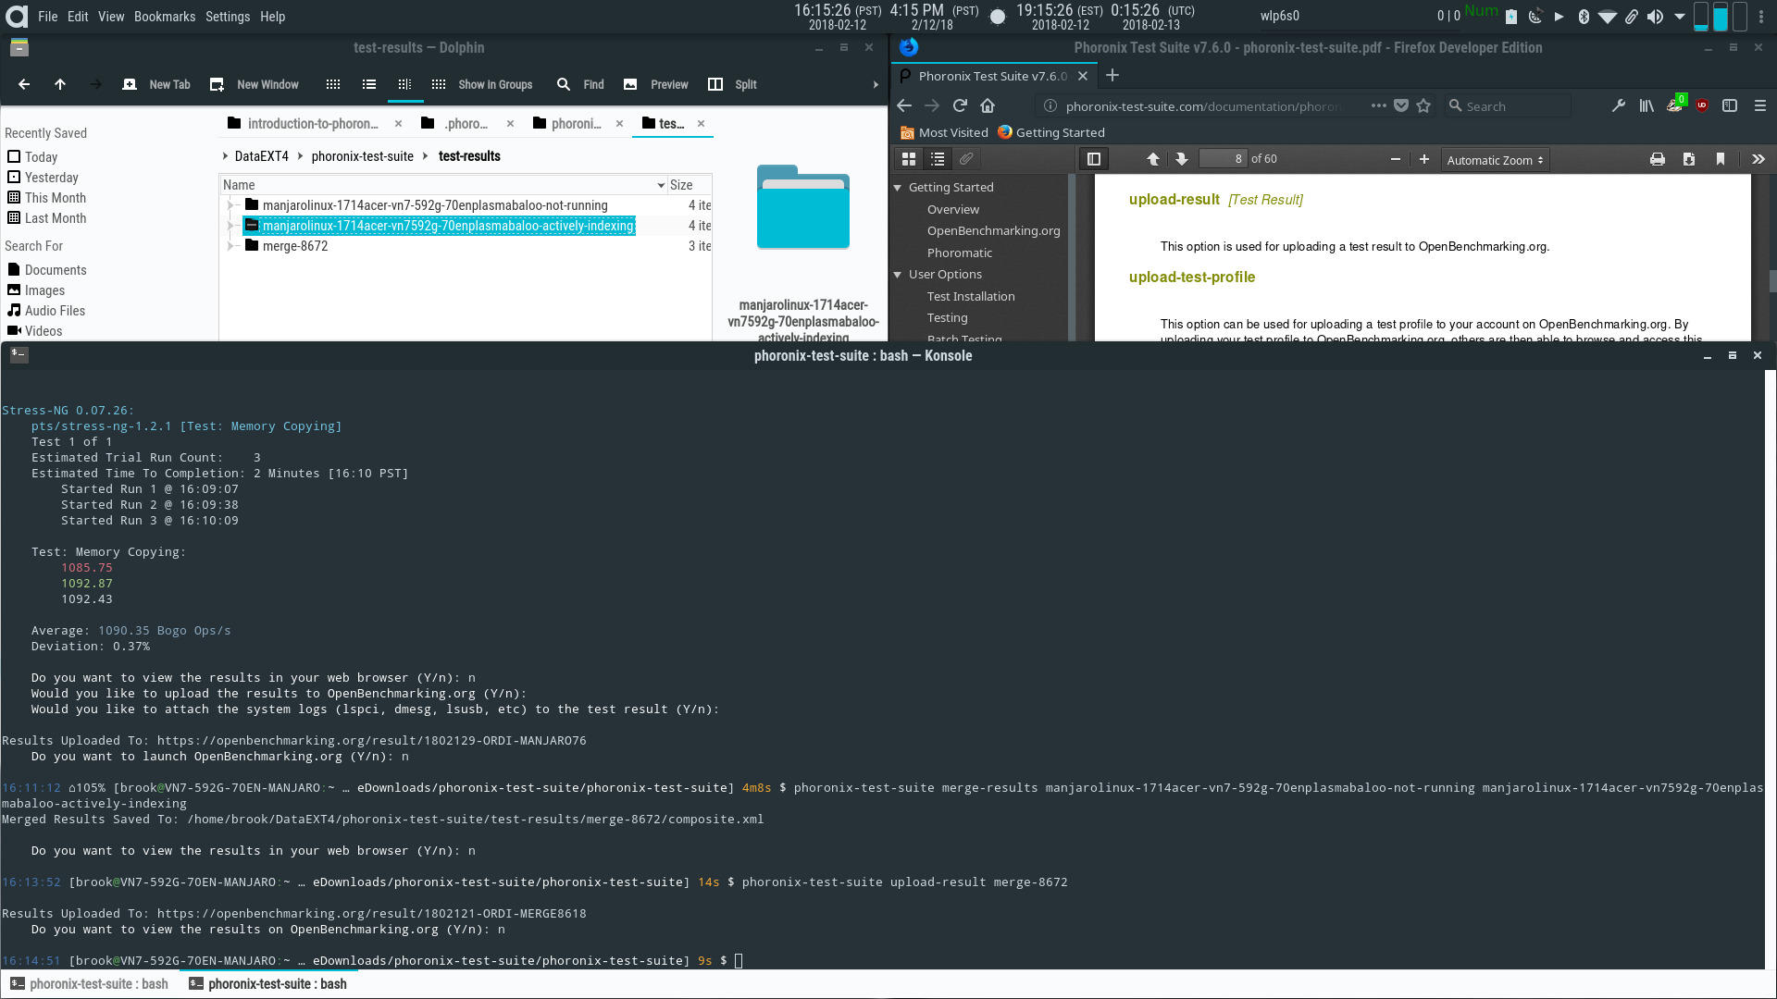1777x999 pixels.
Task: Download the PDF document
Action: [x=1689, y=159]
